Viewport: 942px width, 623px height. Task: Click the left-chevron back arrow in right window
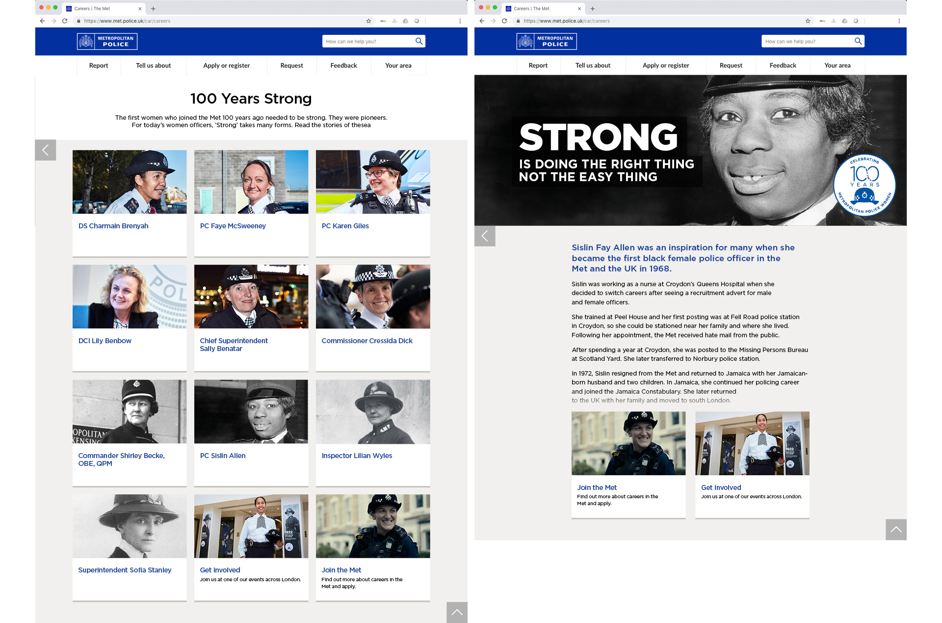[485, 236]
